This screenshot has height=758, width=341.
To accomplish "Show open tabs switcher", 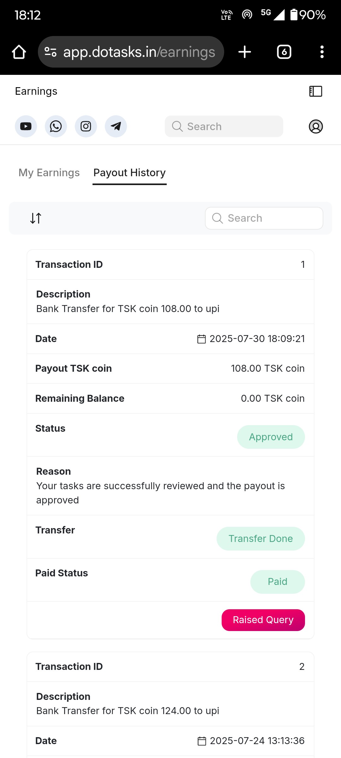I will (284, 52).
